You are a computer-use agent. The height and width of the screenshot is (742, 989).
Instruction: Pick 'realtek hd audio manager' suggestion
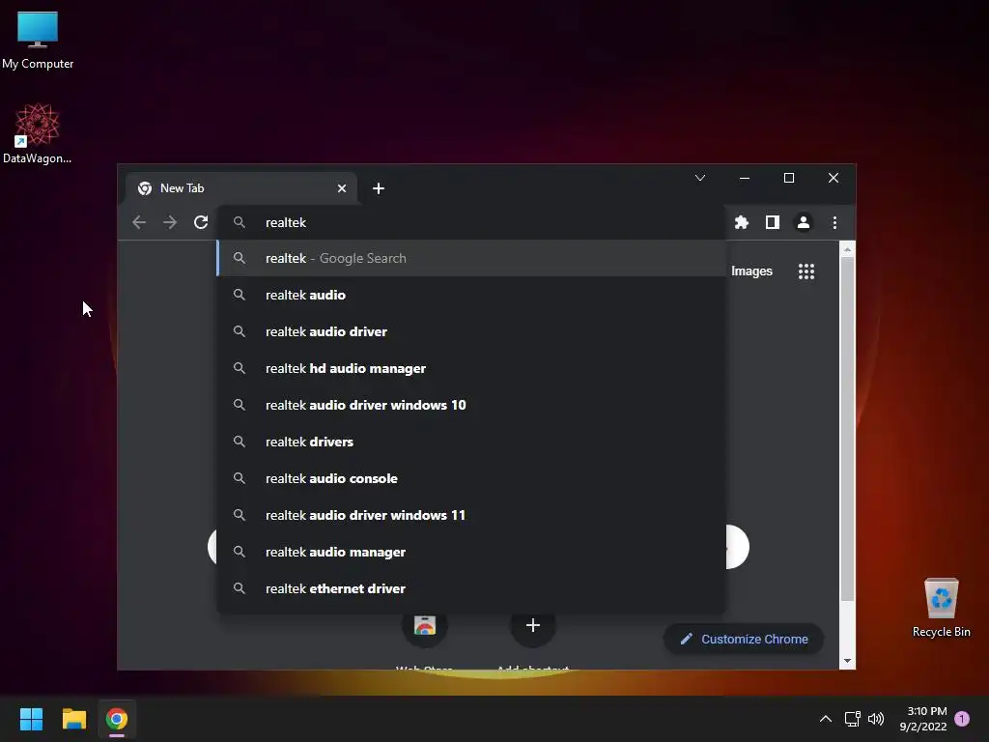coord(470,368)
